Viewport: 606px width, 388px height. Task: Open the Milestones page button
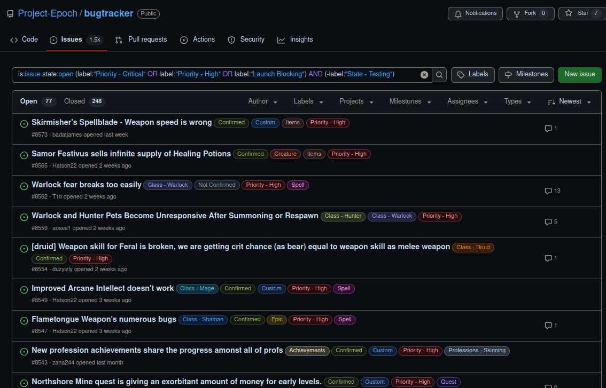click(x=526, y=75)
